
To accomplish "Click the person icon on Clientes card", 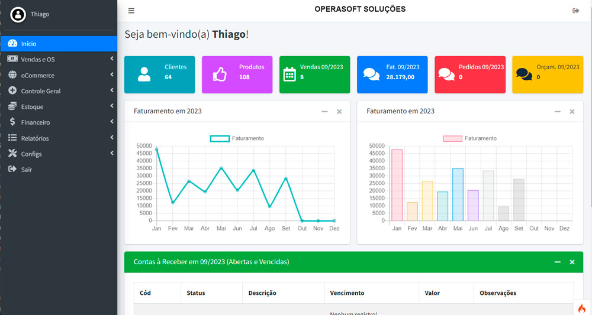I will point(144,74).
